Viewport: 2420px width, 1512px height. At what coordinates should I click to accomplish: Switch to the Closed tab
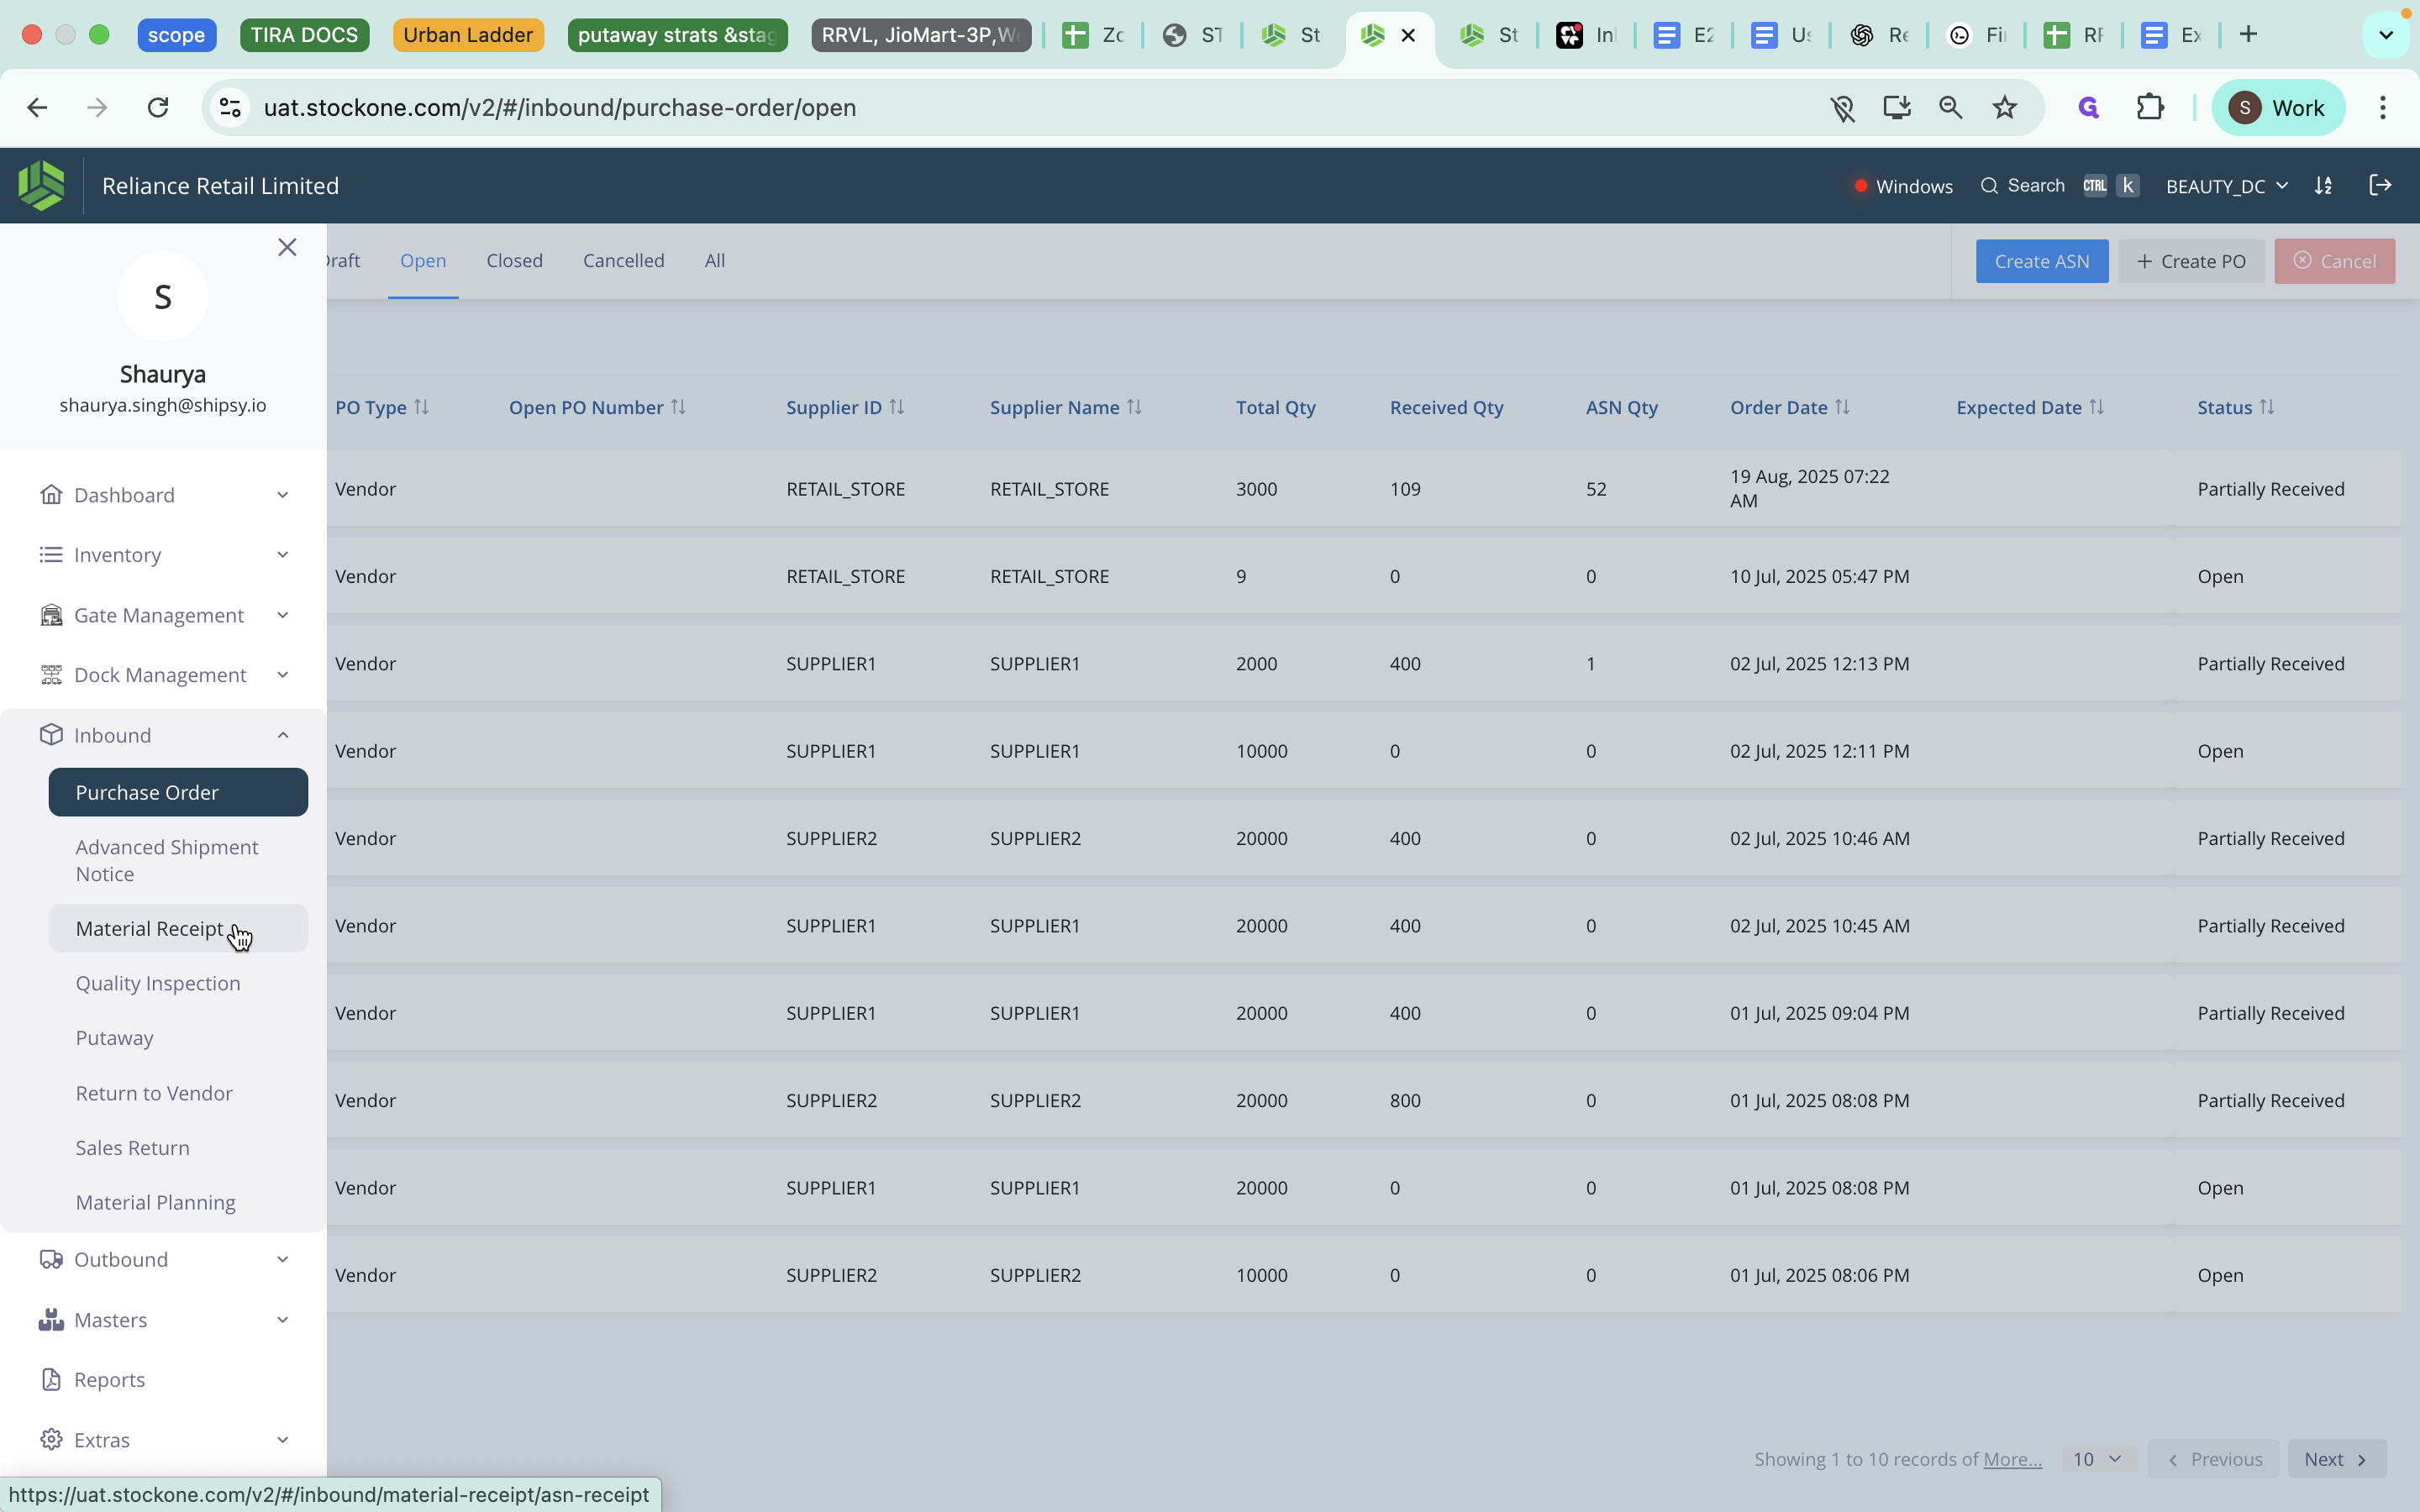[514, 261]
